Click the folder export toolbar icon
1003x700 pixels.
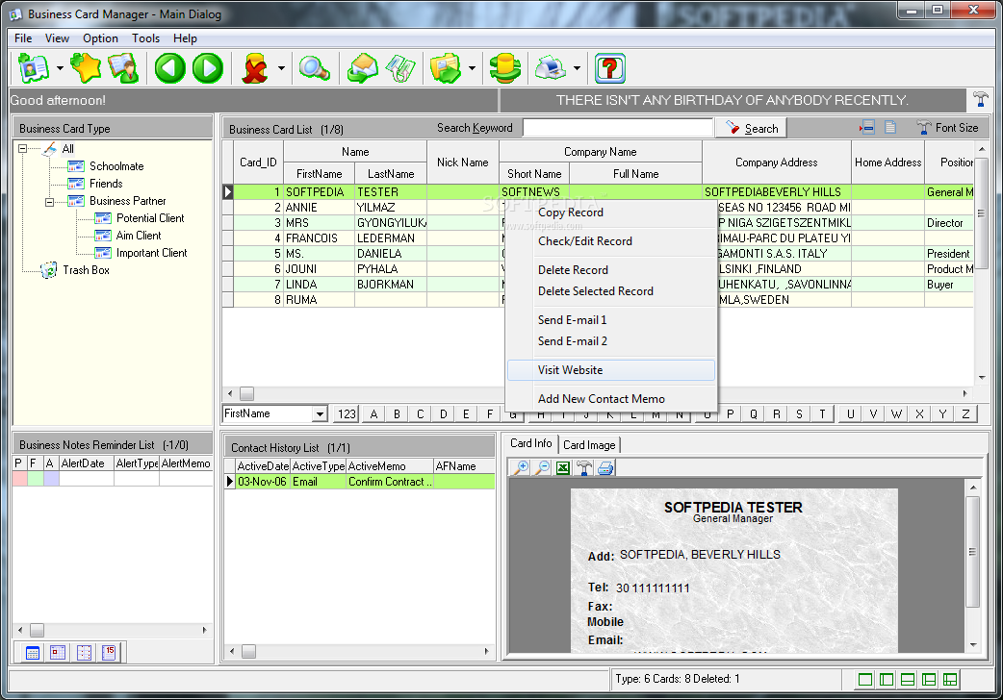[x=446, y=67]
